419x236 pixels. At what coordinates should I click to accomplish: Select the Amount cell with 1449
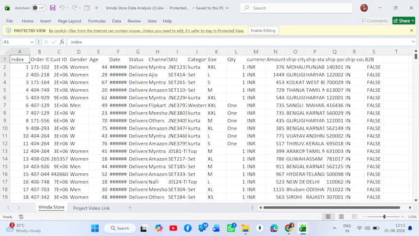point(275,75)
